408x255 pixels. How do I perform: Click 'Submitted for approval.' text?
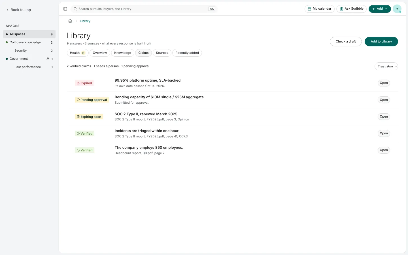(132, 103)
